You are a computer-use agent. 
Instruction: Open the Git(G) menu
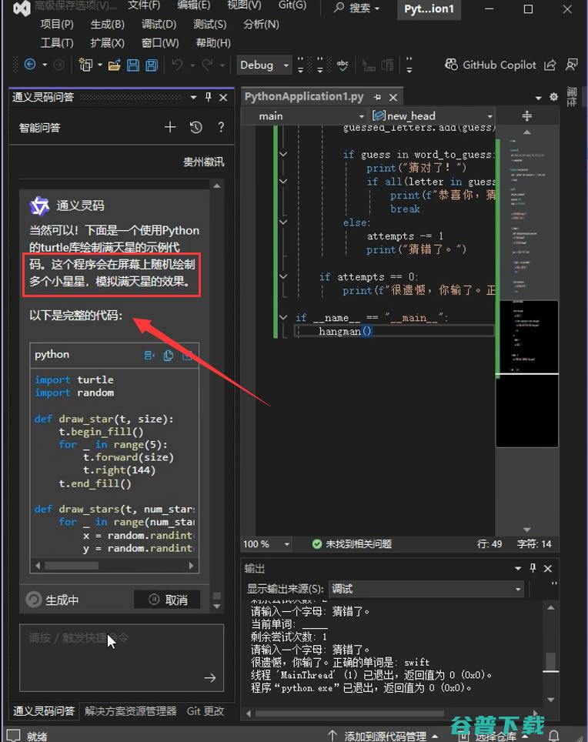[292, 5]
